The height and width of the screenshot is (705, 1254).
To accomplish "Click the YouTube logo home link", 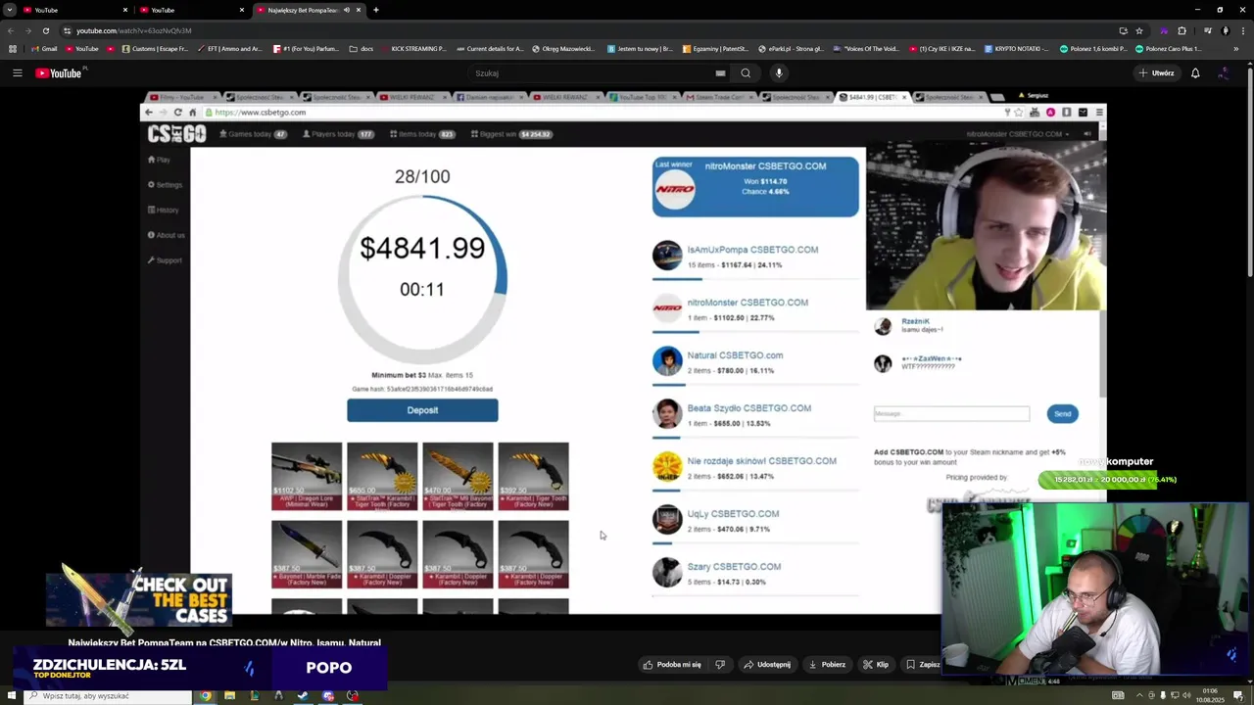I will point(60,72).
